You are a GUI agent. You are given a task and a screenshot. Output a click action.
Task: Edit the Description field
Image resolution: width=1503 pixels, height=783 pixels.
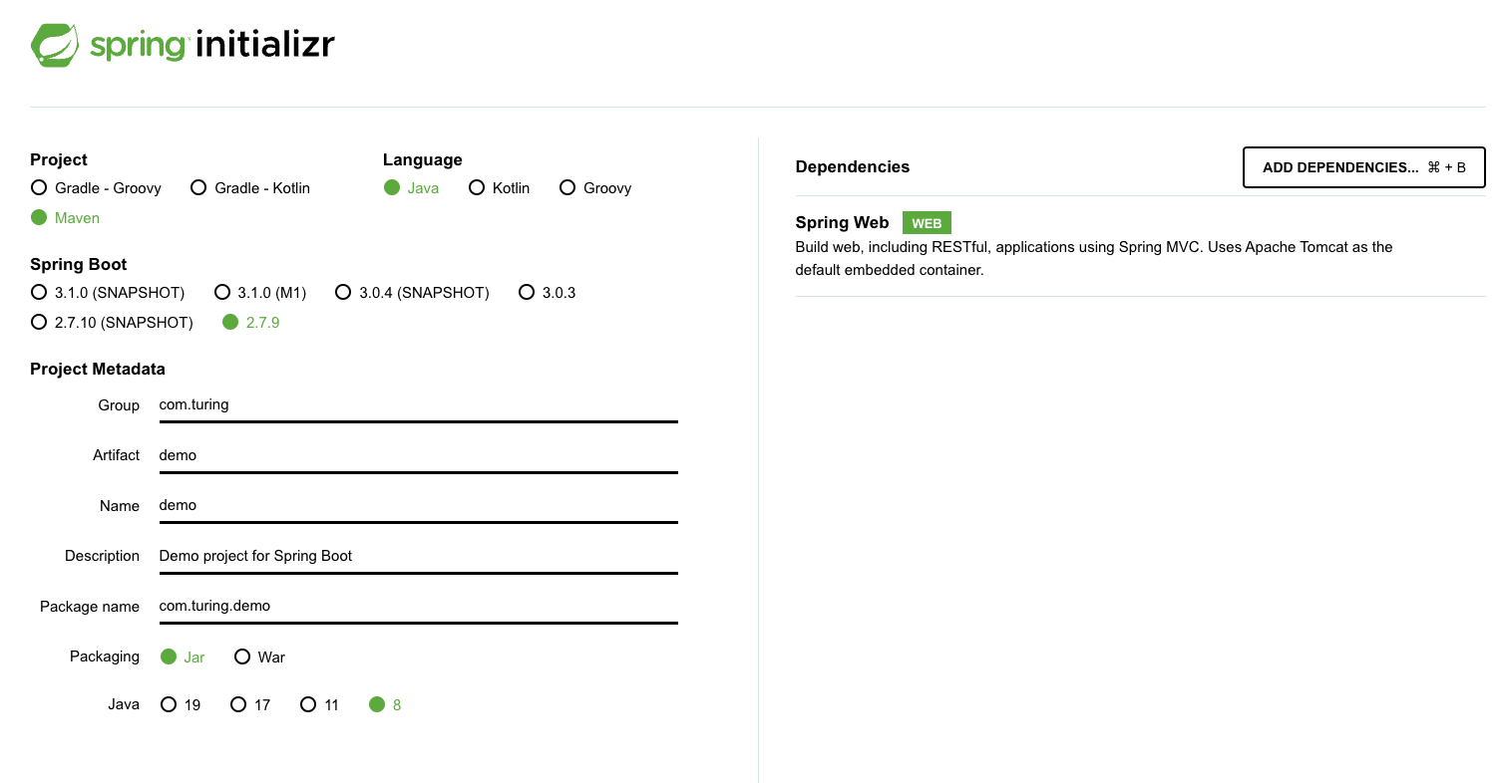(419, 556)
